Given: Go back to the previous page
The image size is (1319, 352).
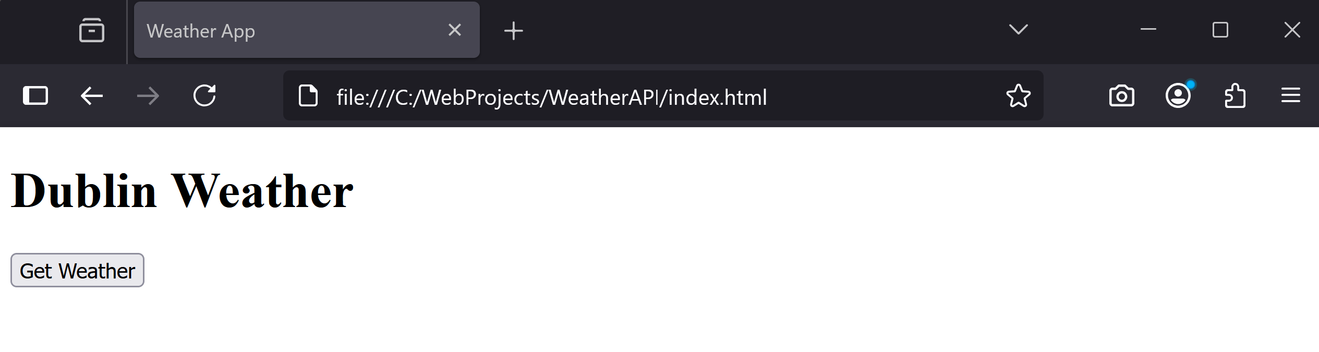Looking at the screenshot, I should pyautogui.click(x=92, y=96).
